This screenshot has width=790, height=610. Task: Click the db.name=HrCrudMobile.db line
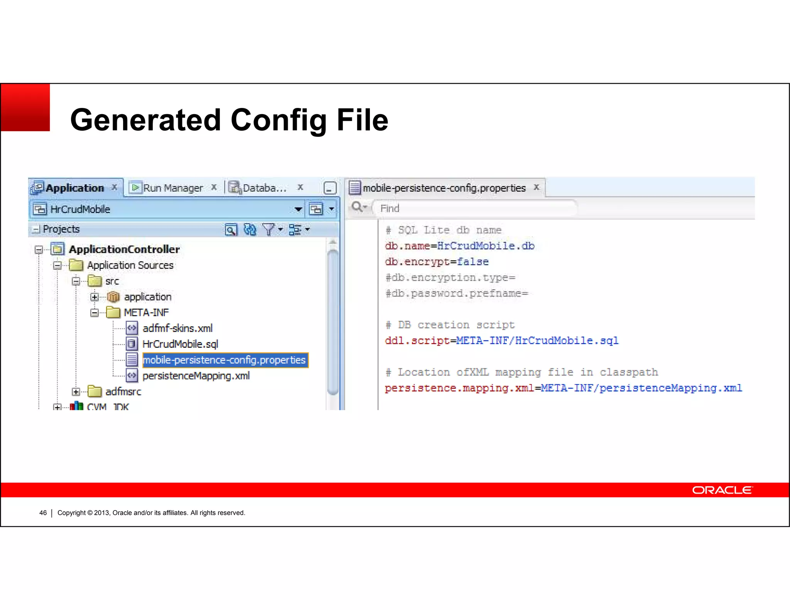pos(459,246)
